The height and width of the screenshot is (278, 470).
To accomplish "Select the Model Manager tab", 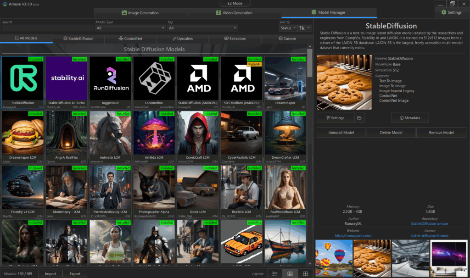I will click(329, 12).
